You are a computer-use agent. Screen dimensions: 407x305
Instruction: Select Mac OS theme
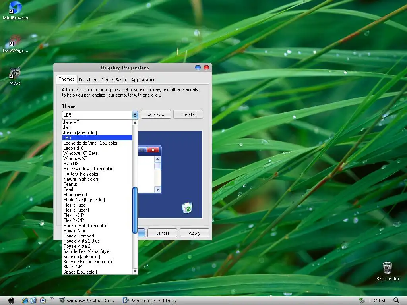point(97,164)
